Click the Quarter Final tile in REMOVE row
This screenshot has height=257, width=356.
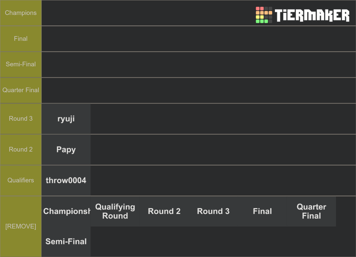pos(311,211)
